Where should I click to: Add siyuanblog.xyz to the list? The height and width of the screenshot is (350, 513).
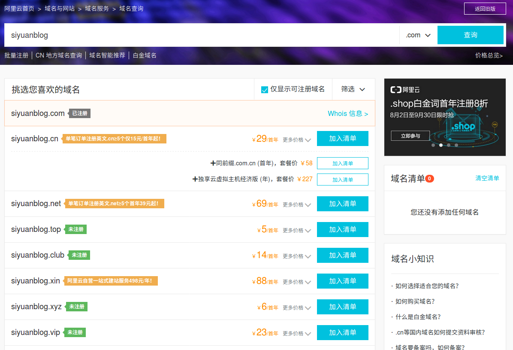coord(343,307)
